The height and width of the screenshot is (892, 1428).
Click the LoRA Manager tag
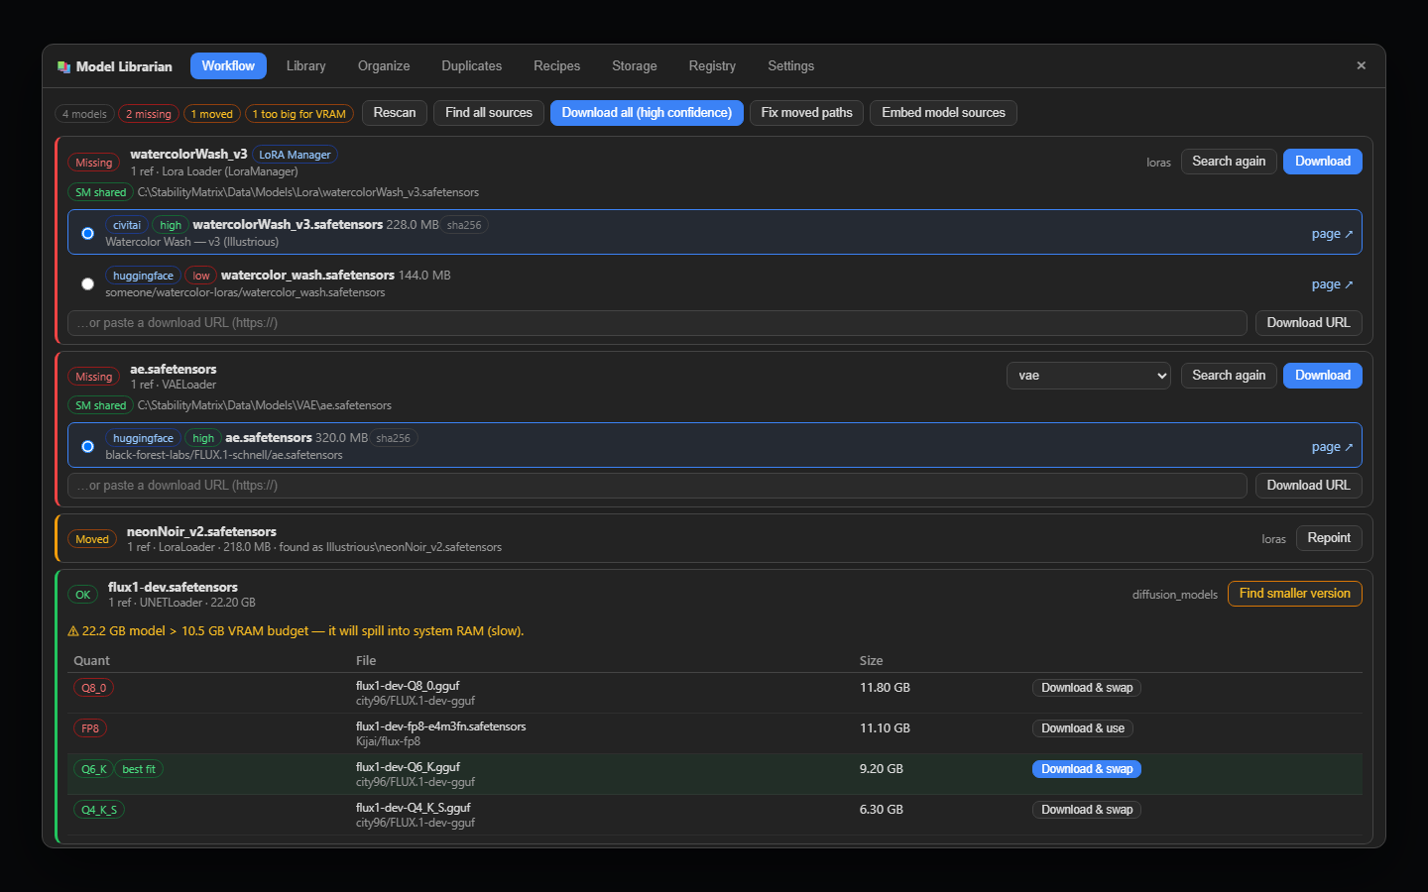(295, 155)
